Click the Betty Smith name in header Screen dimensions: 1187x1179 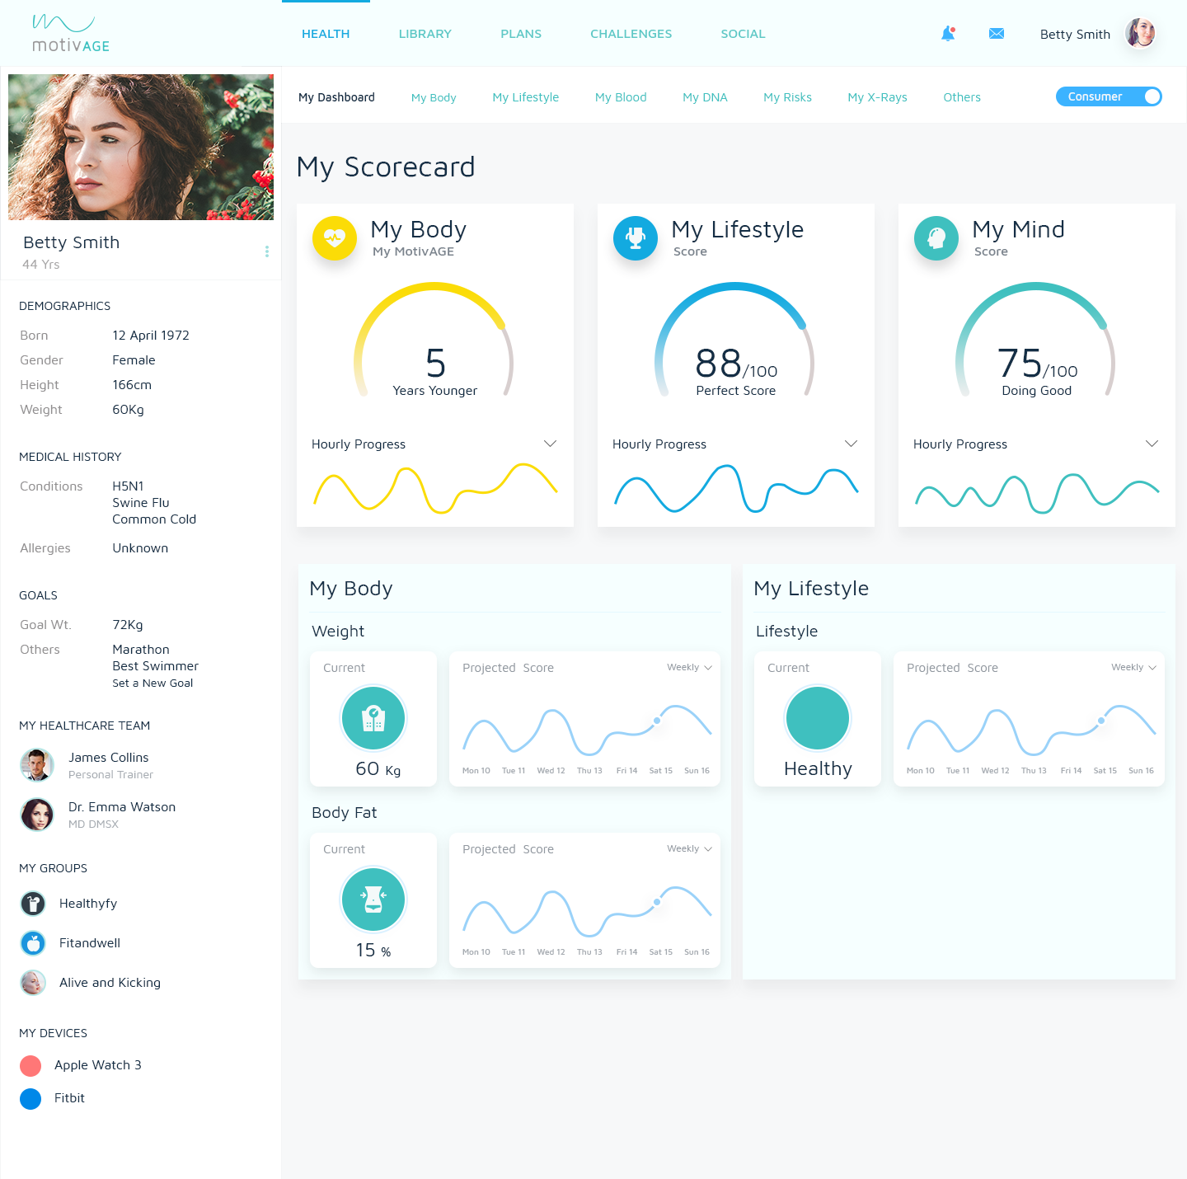(x=1075, y=34)
